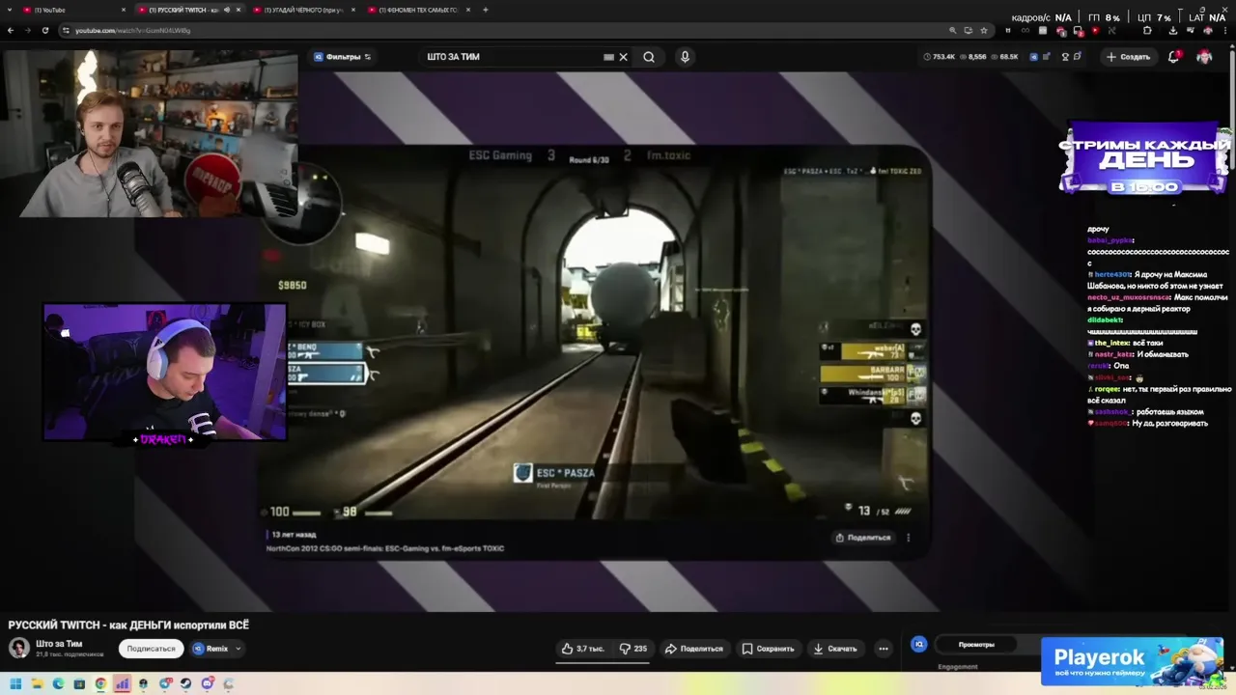Open the browser three-dot menu
The image size is (1236, 695).
pyautogui.click(x=1225, y=30)
